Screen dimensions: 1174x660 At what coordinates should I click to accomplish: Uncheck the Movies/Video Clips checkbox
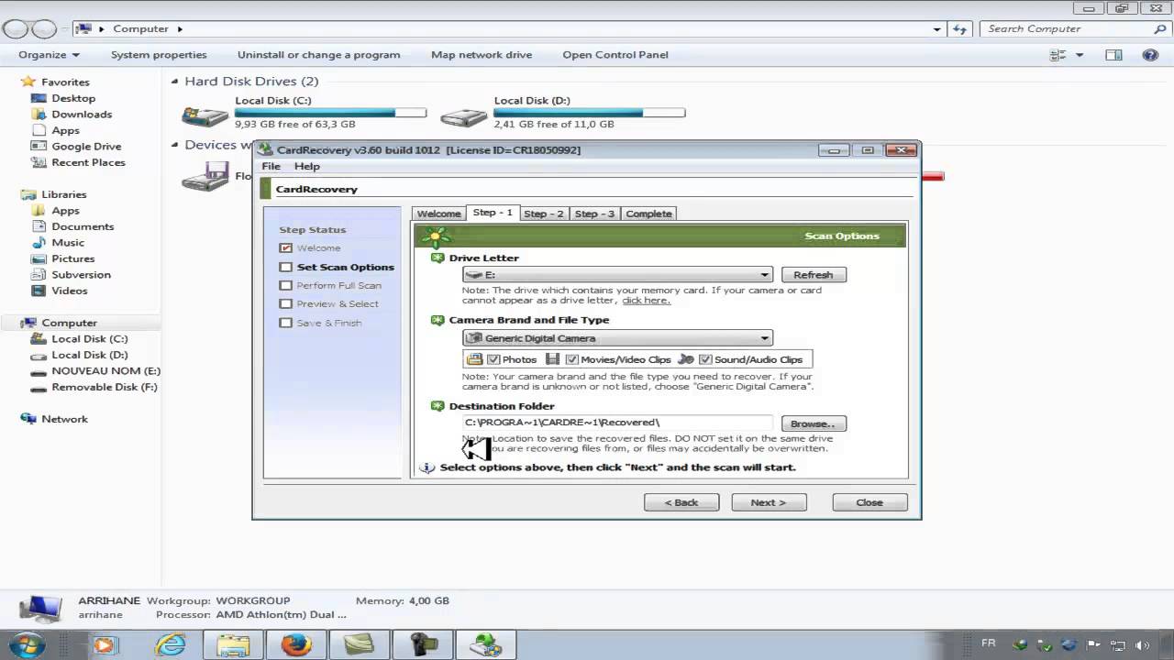tap(571, 359)
